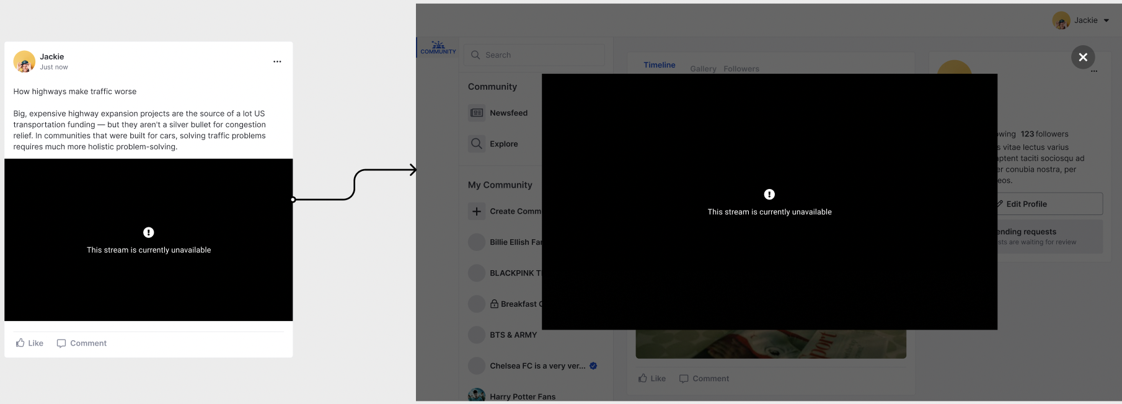Screen dimensions: 1122x404
Task: Click Like under the timeline post
Action: 652,379
